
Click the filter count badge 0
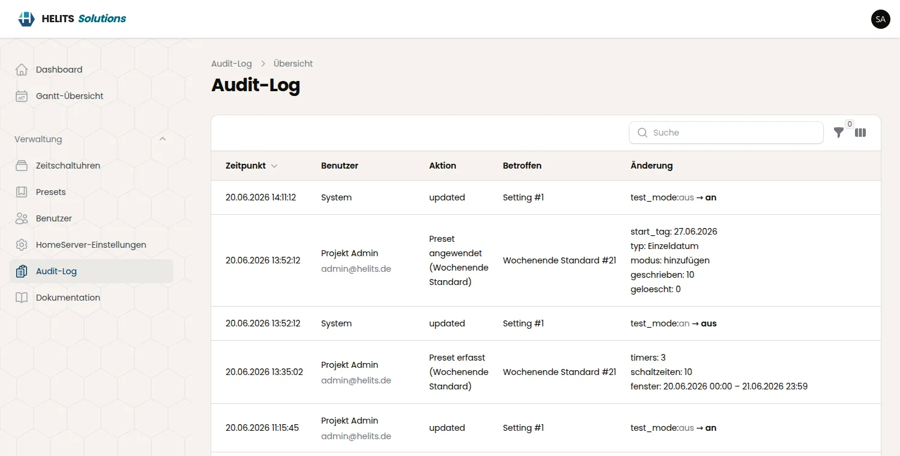click(x=850, y=124)
